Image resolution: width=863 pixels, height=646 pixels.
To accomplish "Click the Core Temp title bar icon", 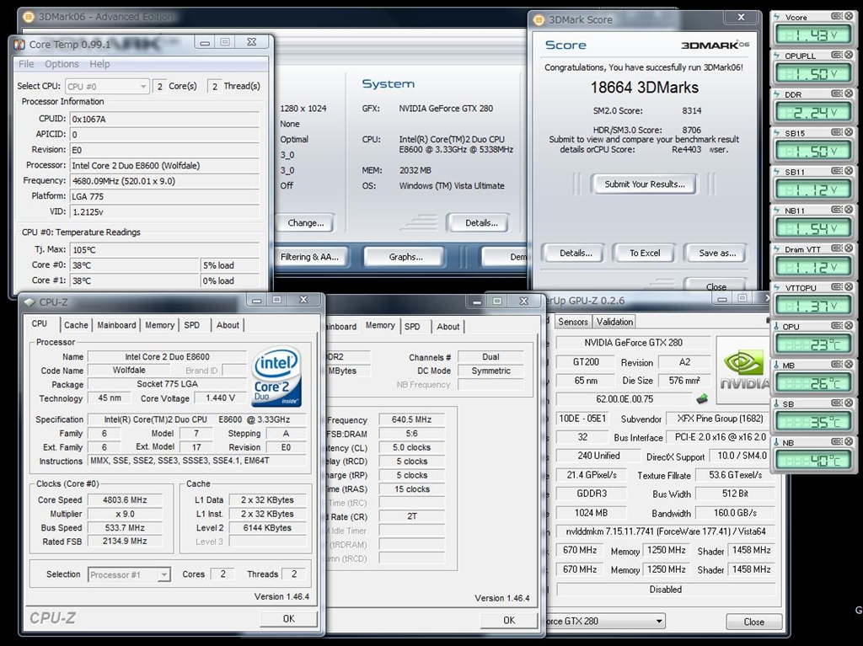I will coord(19,43).
